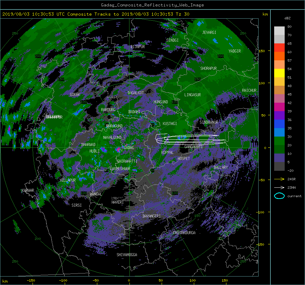Click the KARWAR city label
The image size is (305, 285).
coord(28,190)
